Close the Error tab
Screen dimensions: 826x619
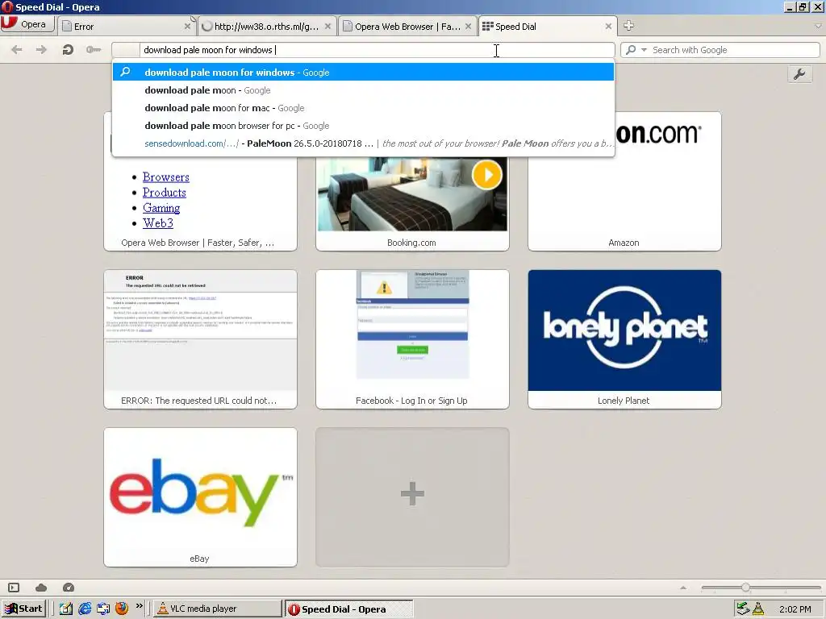pyautogui.click(x=187, y=27)
